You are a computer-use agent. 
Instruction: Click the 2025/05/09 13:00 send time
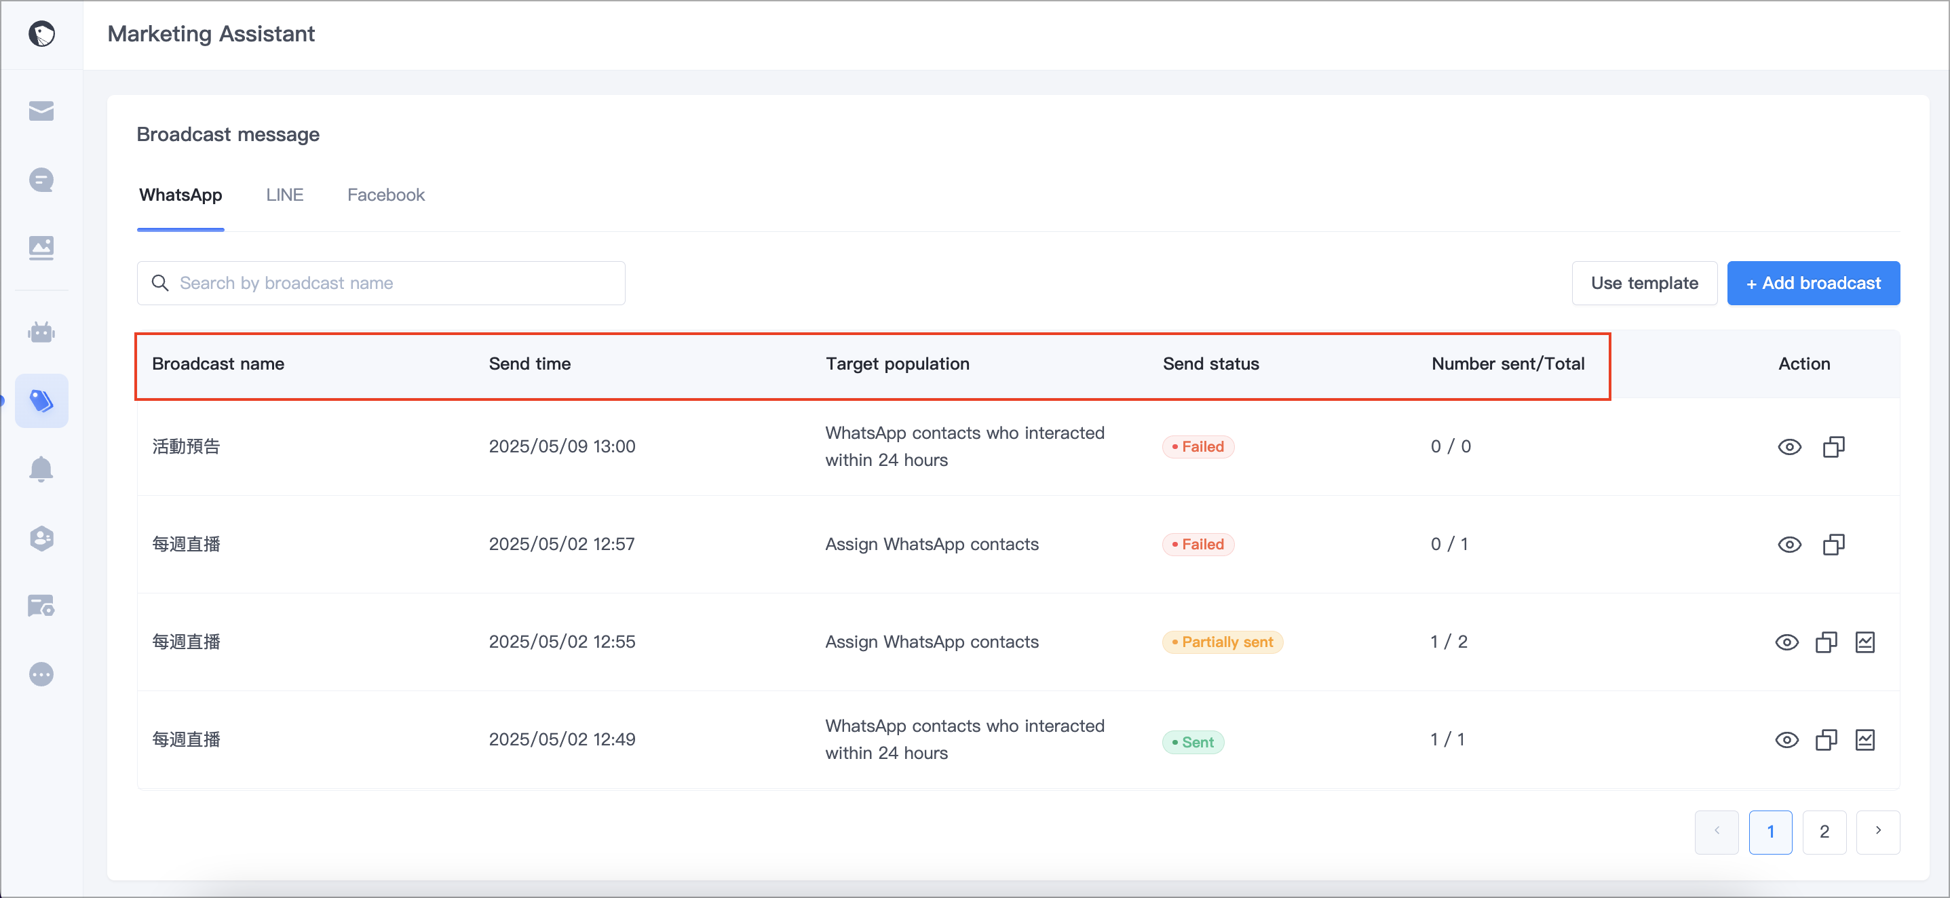coord(562,447)
